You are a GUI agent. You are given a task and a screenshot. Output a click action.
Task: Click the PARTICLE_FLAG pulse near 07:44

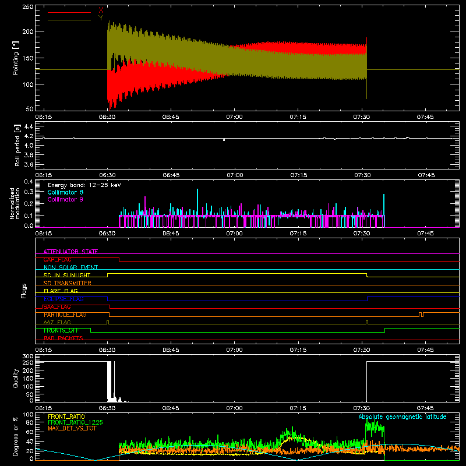click(x=421, y=315)
